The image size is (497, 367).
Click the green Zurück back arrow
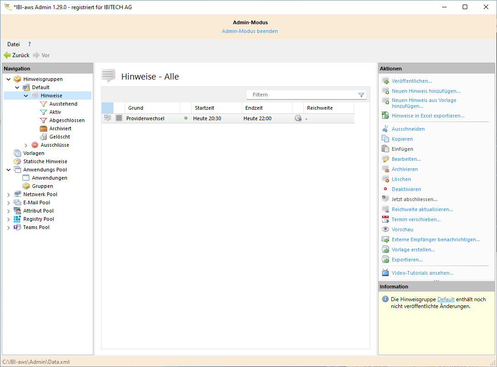click(7, 55)
